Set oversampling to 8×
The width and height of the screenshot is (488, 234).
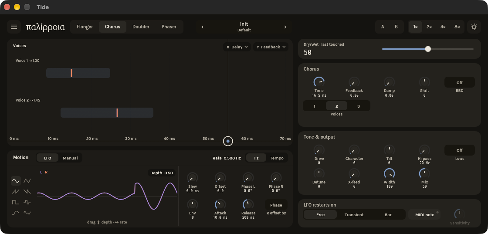point(457,27)
